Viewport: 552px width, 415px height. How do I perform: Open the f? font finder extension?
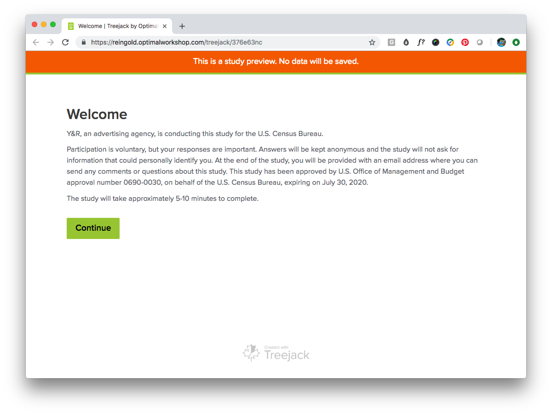click(x=421, y=42)
